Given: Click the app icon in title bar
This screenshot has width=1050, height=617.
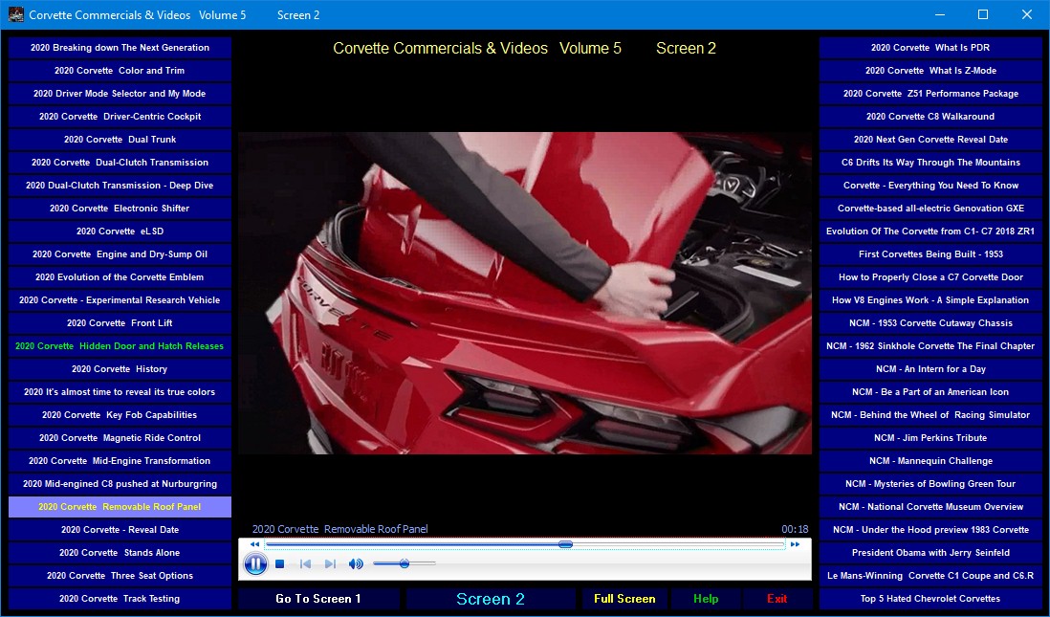Looking at the screenshot, I should 15,14.
